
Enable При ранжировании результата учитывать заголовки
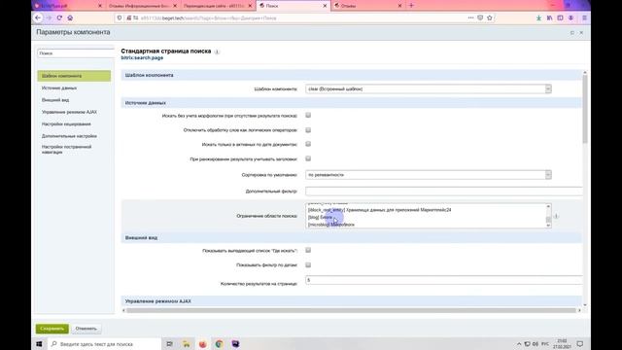[308, 158]
